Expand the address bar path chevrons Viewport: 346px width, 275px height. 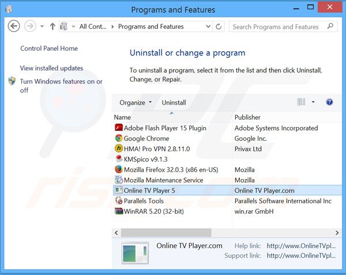[73, 27]
